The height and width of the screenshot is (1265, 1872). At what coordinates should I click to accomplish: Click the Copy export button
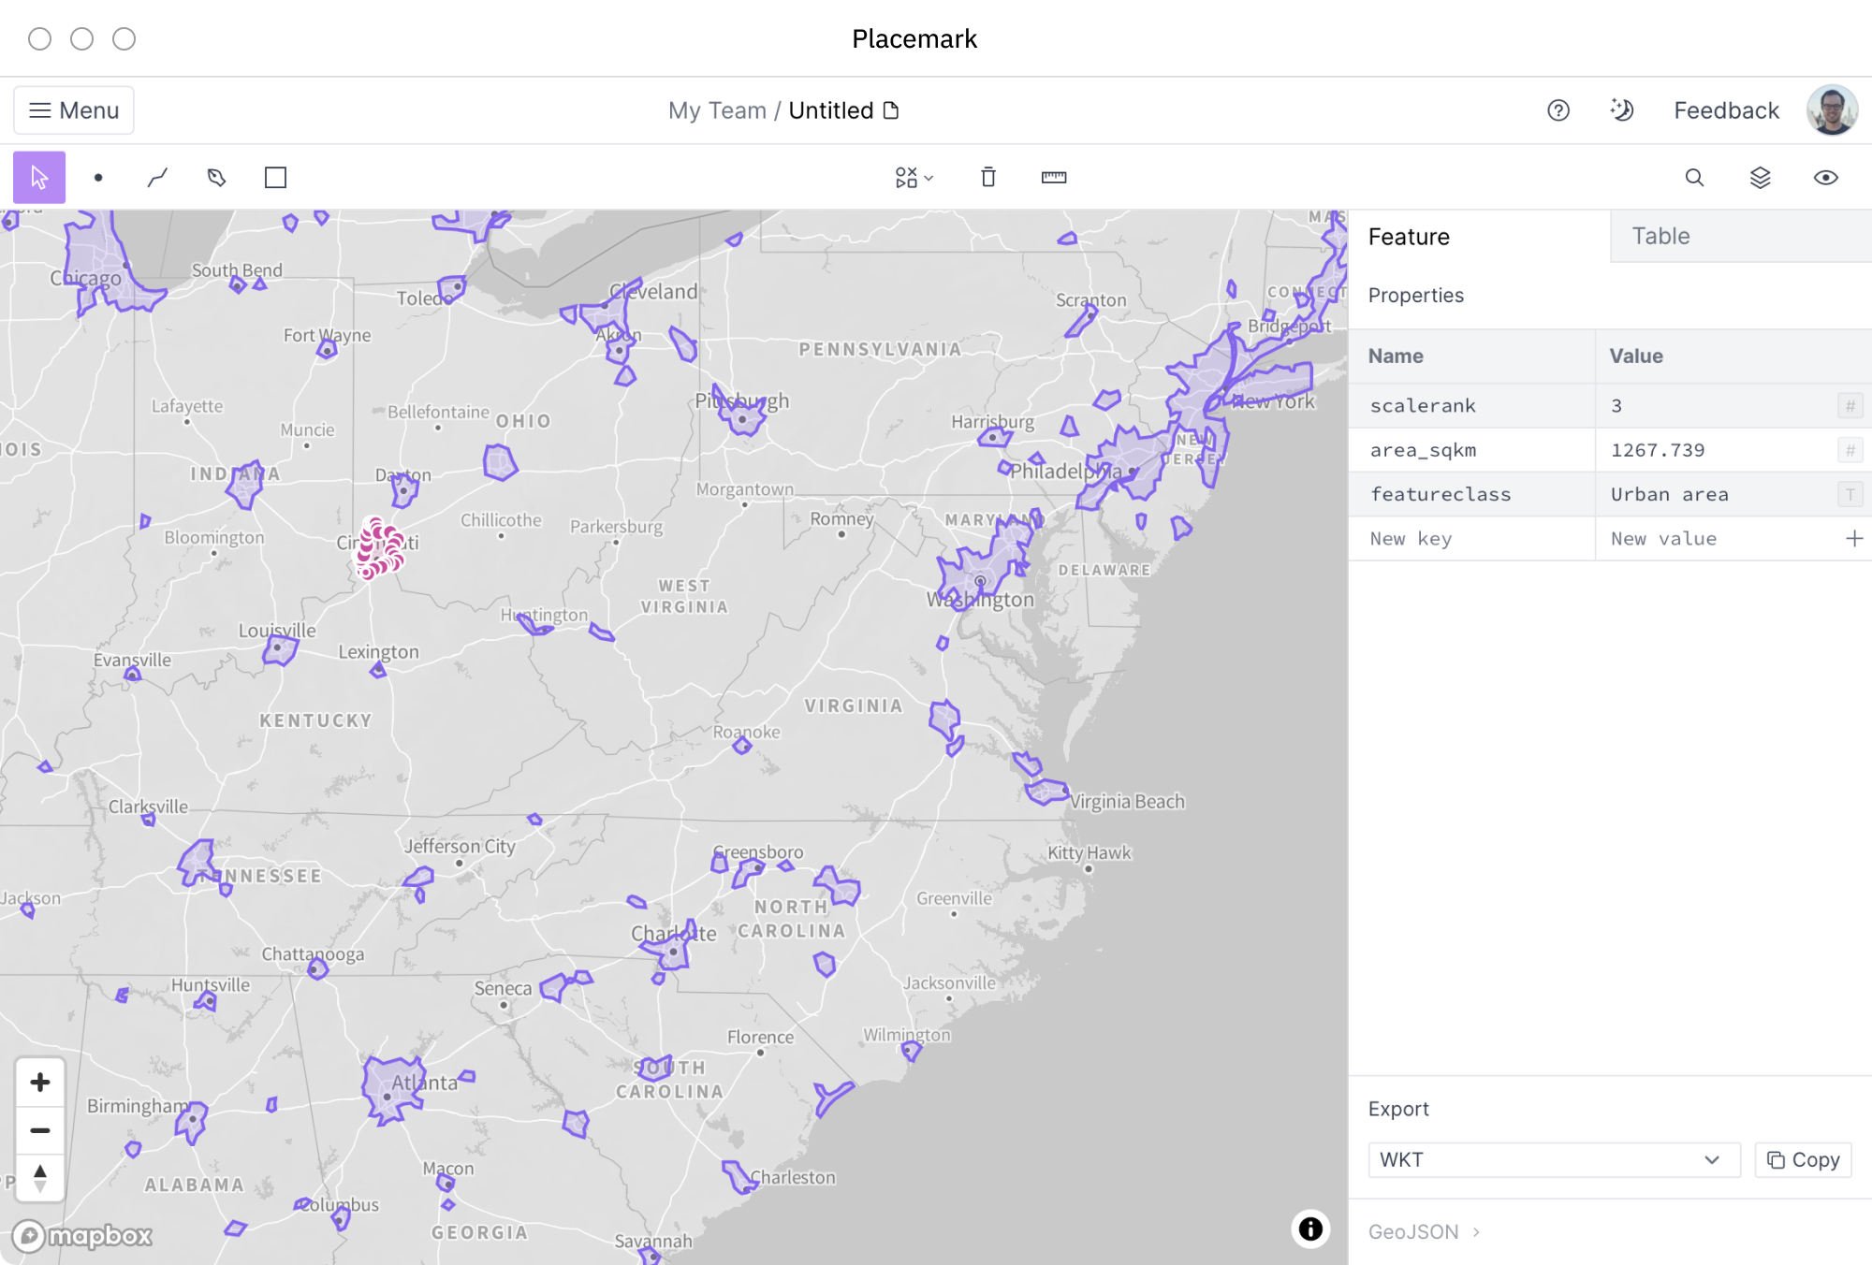(1803, 1160)
